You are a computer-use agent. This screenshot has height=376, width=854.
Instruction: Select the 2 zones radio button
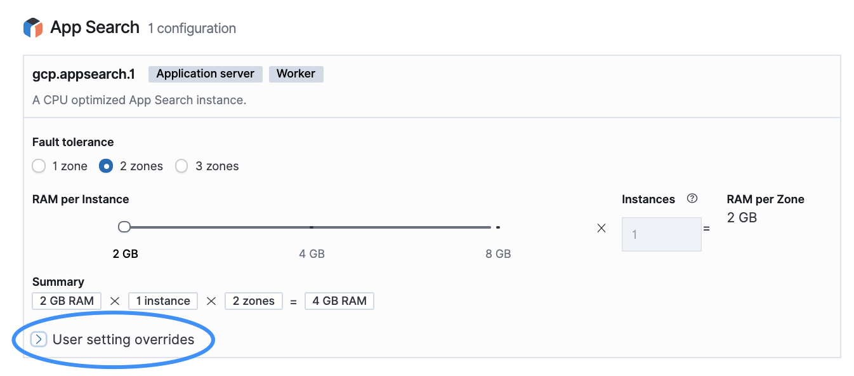click(x=106, y=166)
